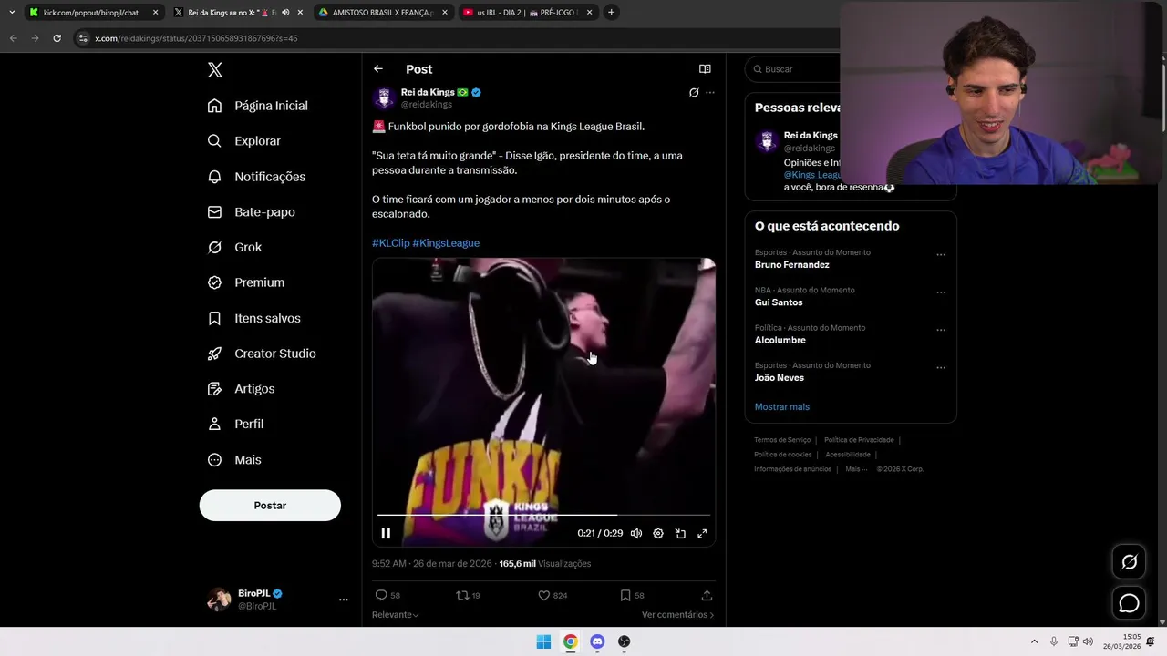
Task: Open Termos de Serviço link
Action: (x=782, y=440)
